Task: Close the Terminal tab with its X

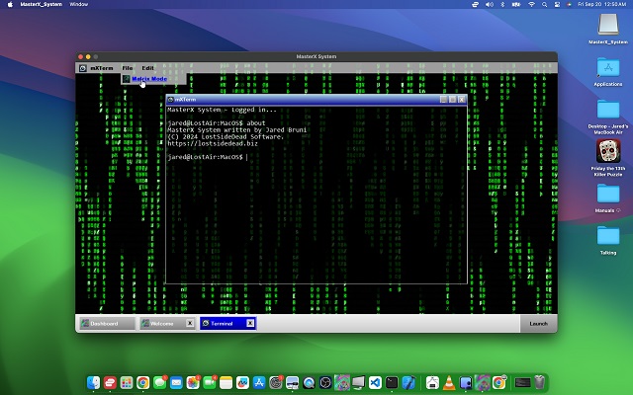Action: [x=250, y=323]
